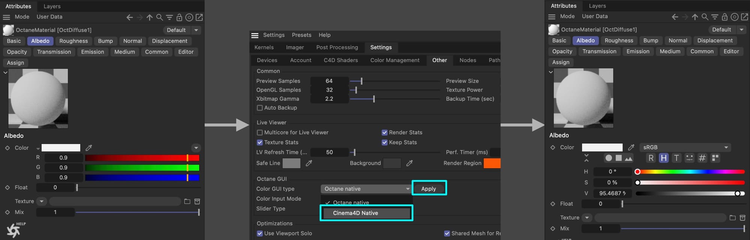
Task: Toggle lock icon in right Attributes panel
Action: click(724, 17)
